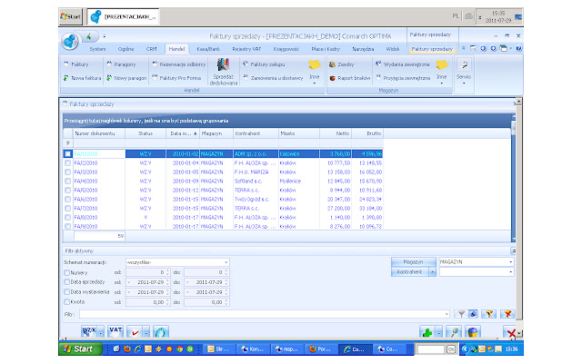Click the Magazyn button in the filter panel
This screenshot has height=363, width=582.
tap(414, 262)
